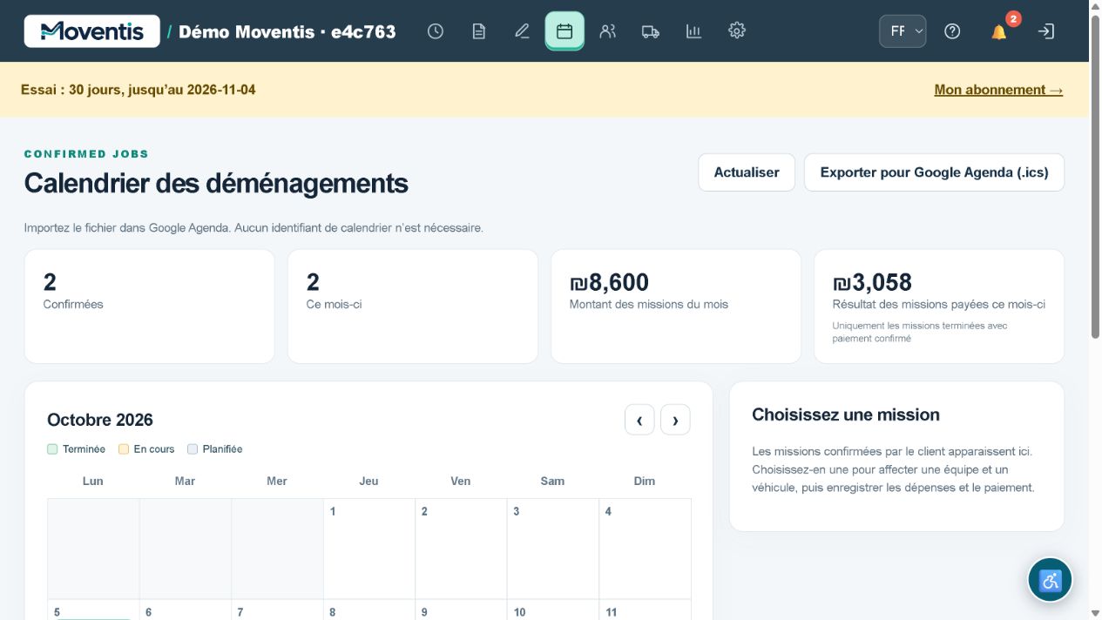Click the Mar column header

tap(185, 481)
